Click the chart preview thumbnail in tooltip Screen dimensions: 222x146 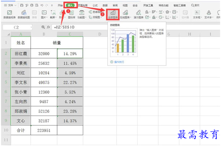coord(124,42)
